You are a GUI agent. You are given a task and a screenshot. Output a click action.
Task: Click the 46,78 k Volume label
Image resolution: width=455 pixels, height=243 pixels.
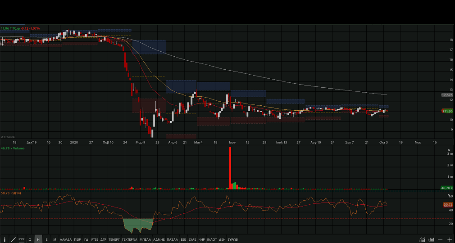pyautogui.click(x=12, y=148)
